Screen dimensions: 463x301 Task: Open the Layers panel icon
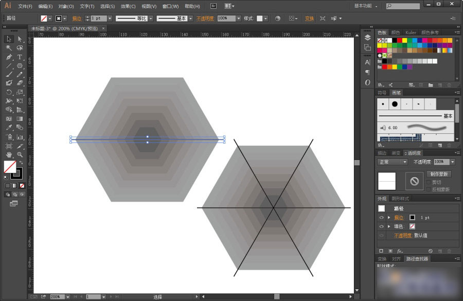[x=367, y=38]
